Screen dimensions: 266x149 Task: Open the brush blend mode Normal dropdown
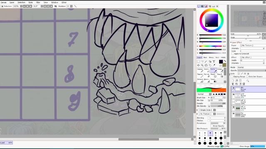click(204, 94)
